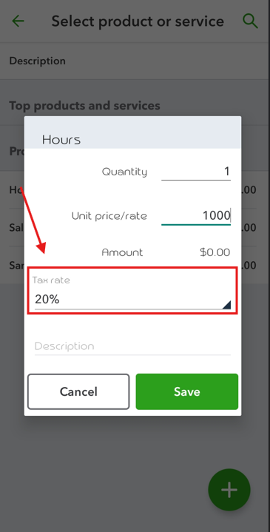Click the Description field inside the dialog
The width and height of the screenshot is (270, 532).
(x=132, y=346)
